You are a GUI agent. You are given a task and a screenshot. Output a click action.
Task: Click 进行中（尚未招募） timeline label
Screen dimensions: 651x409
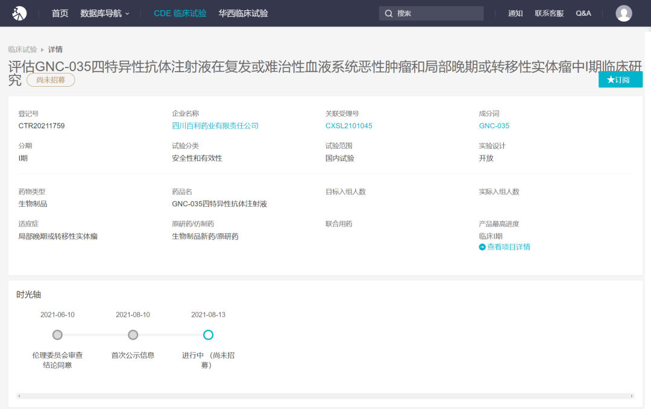[209, 360]
